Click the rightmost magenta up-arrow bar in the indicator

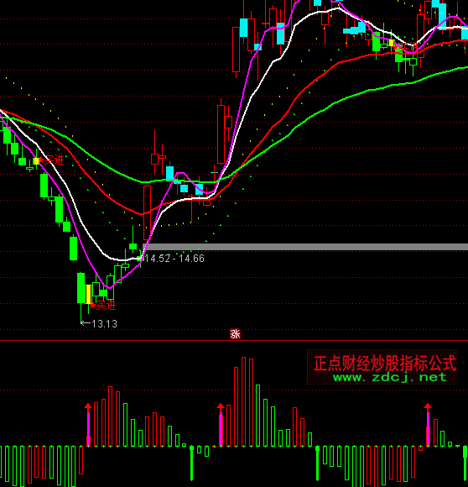click(x=428, y=425)
